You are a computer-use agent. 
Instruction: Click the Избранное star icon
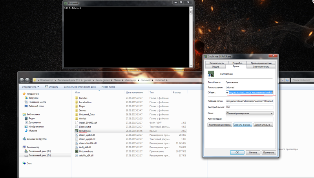[x=24, y=93]
